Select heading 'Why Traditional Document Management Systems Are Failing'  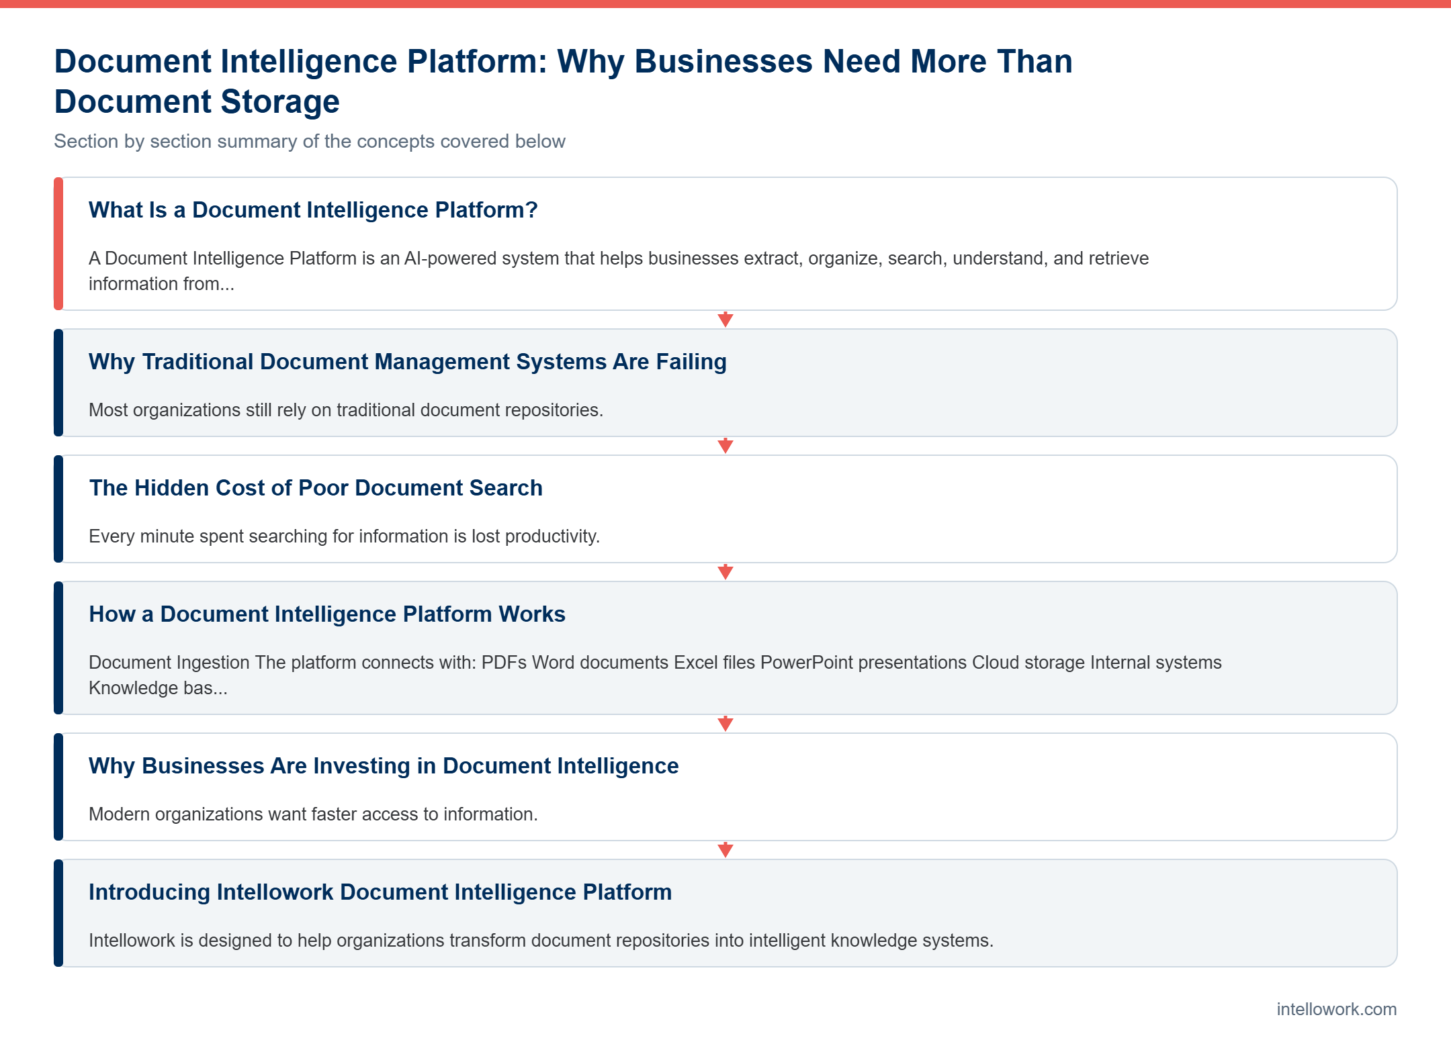coord(408,362)
